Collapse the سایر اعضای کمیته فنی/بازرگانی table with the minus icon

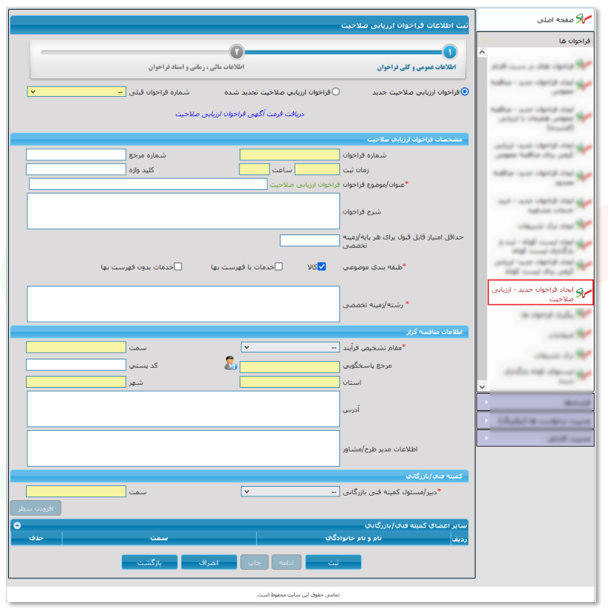[x=17, y=525]
